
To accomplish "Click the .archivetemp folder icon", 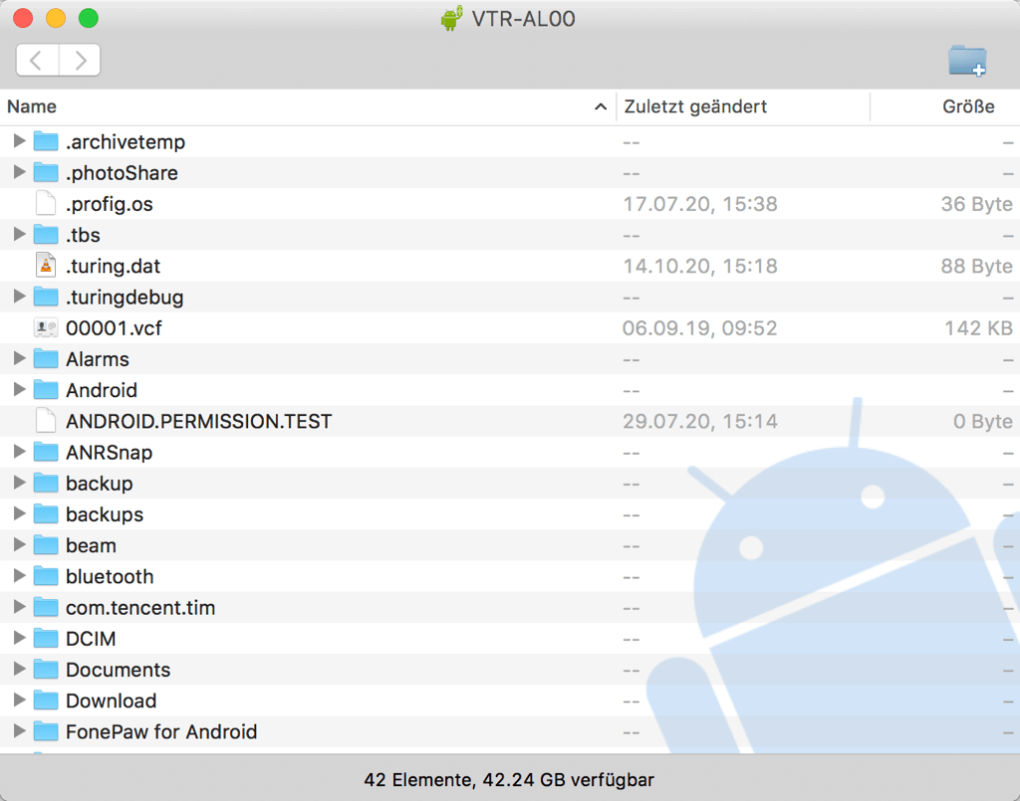I will 46,141.
